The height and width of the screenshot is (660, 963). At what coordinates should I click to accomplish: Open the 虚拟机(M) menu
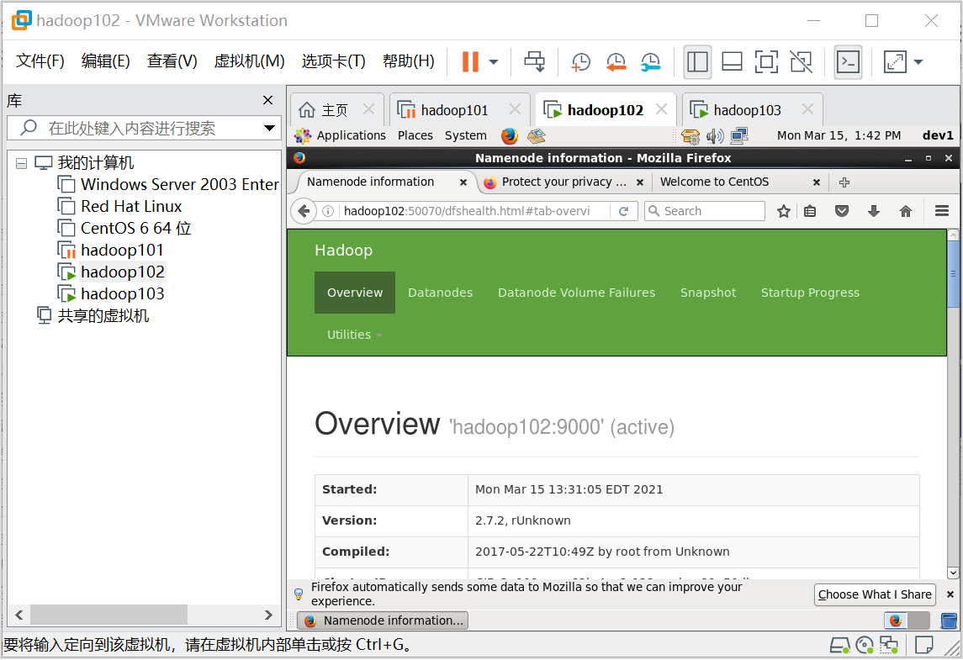(x=249, y=61)
